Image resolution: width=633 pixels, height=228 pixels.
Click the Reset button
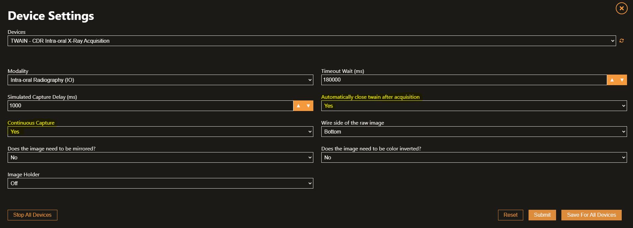(x=511, y=215)
